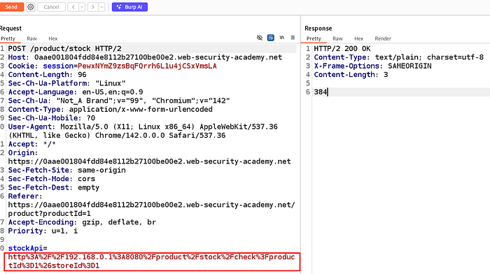Click Priority: u=1, i line
Viewport: 490px width, 274px height.
click(x=43, y=231)
